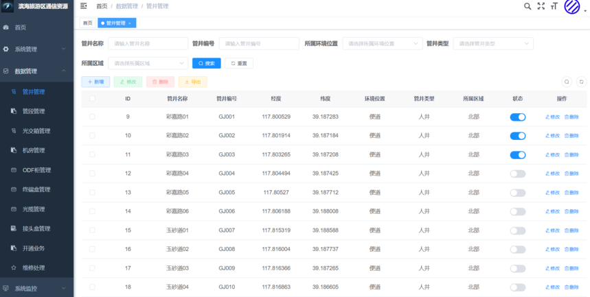Screen dimensions: 590x297
Task: Click the 新增 button
Action: [x=95, y=82]
